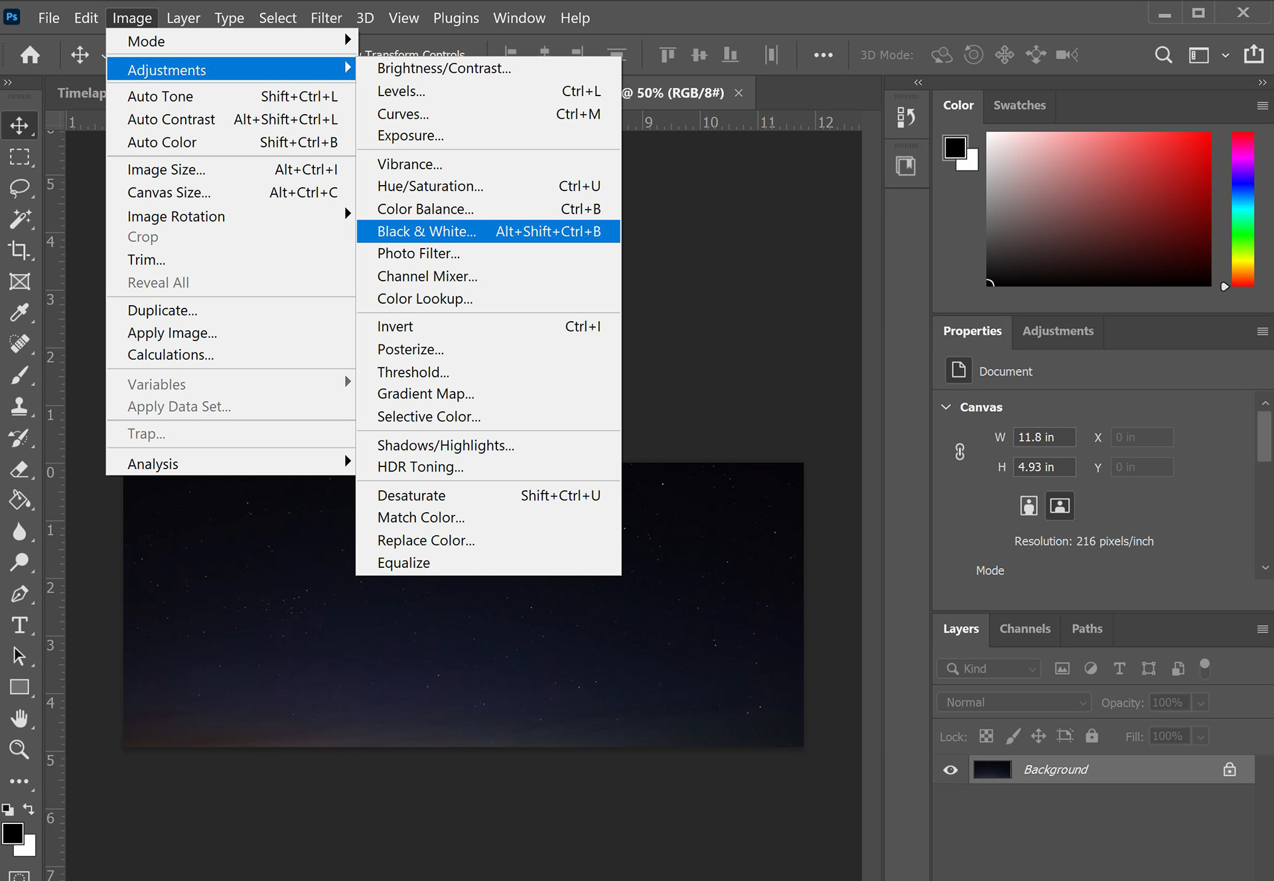
Task: Hide the Background layer with eye icon
Action: pos(950,770)
